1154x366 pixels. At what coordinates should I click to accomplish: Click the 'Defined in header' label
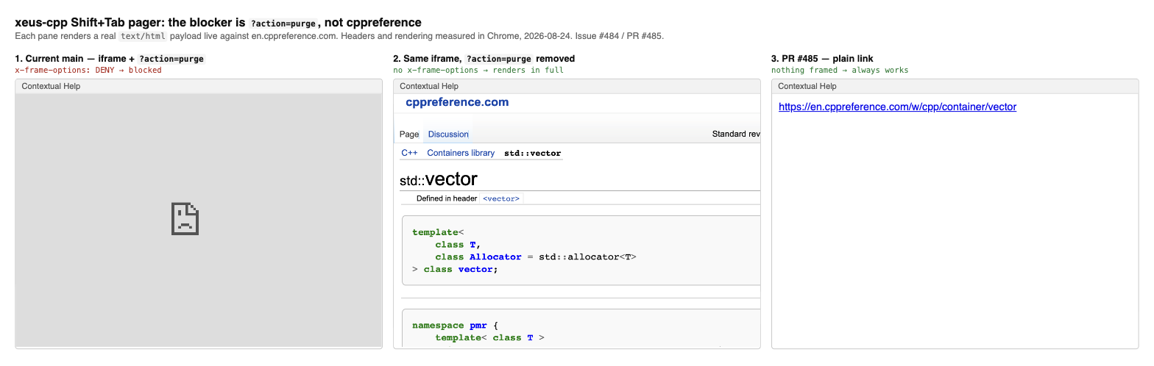447,198
